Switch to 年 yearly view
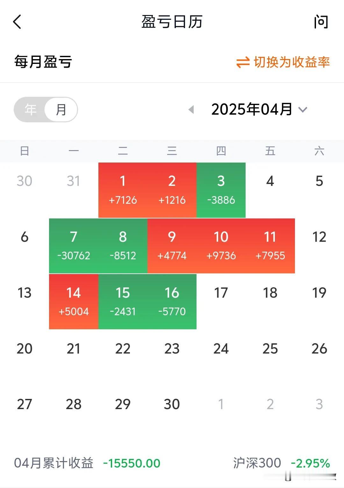The image size is (344, 488). 31,110
